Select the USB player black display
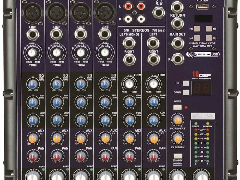Screen dimensions: 240x180 [203, 19]
